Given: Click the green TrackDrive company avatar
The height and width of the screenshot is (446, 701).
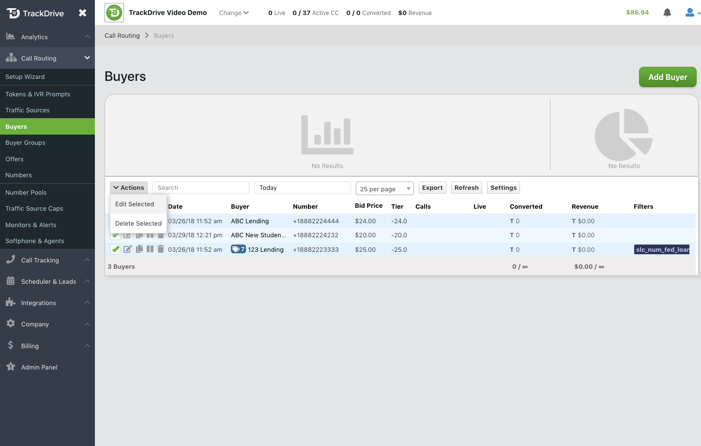Looking at the screenshot, I should 114,13.
